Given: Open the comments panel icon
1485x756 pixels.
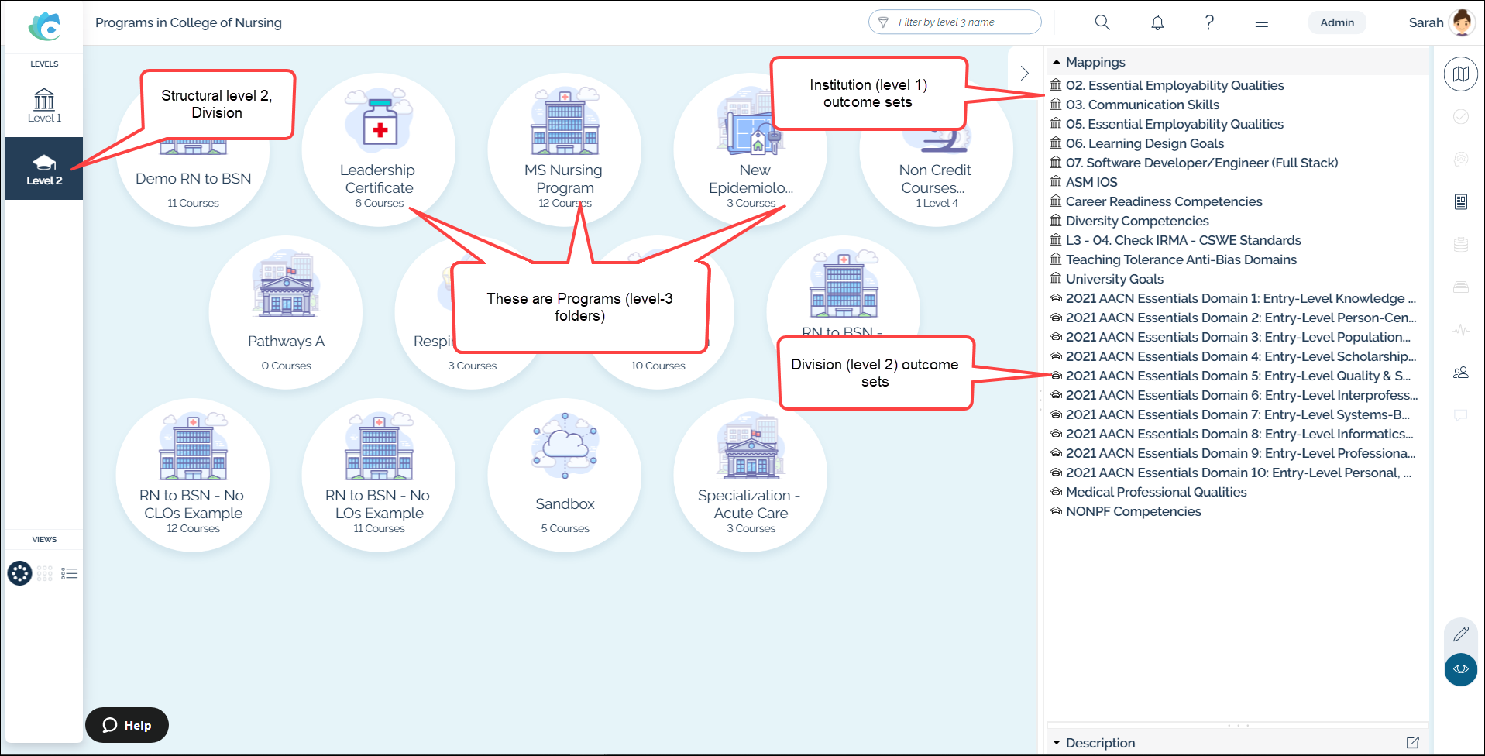Looking at the screenshot, I should pos(1461,415).
